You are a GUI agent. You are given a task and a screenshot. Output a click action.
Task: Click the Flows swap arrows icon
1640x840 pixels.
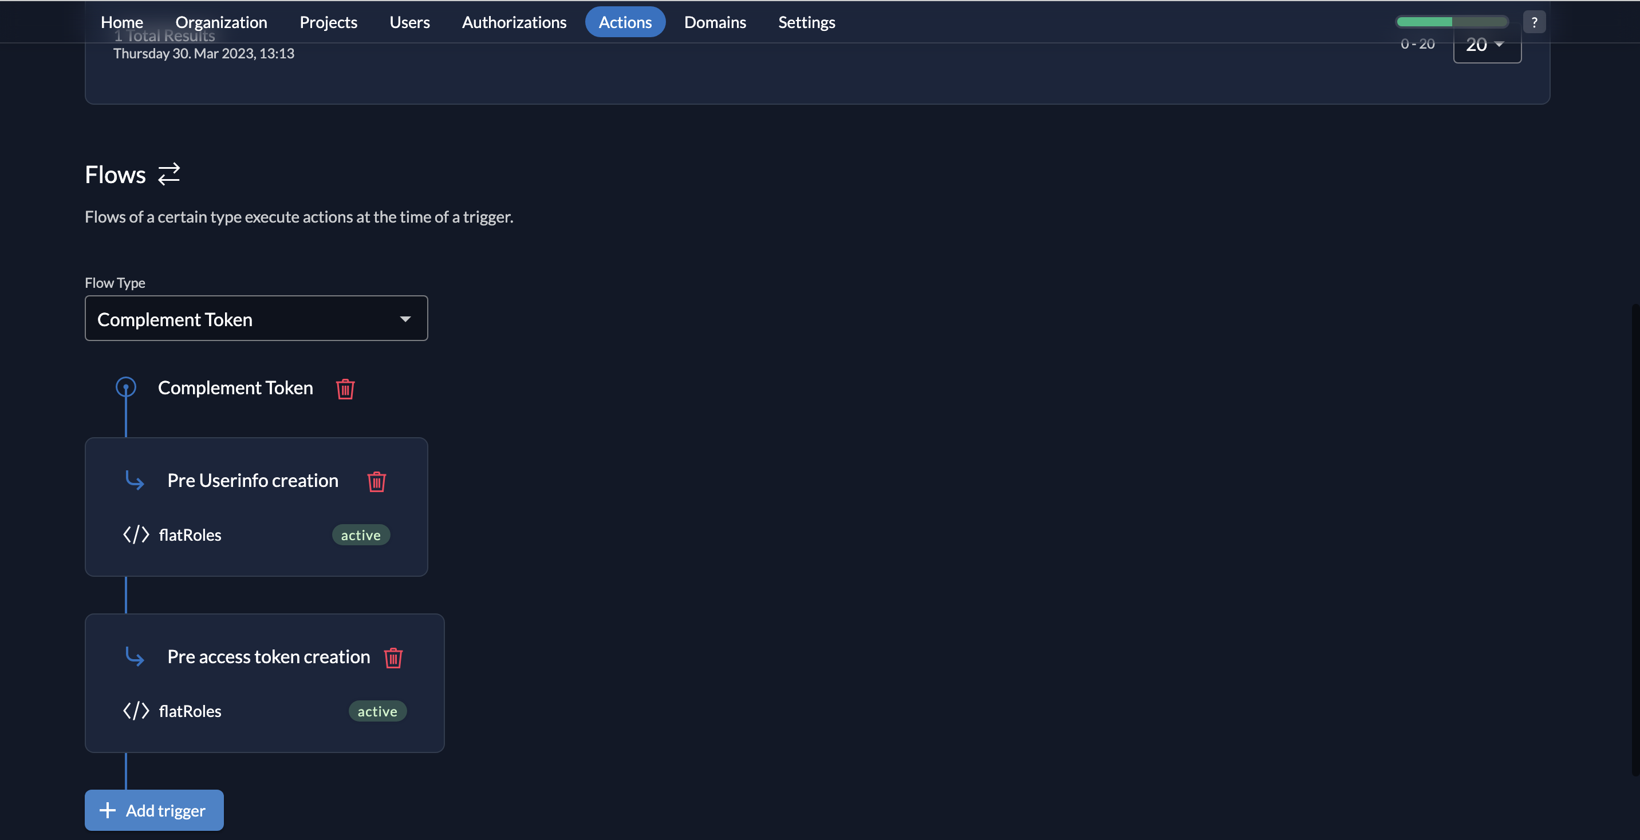(x=169, y=175)
